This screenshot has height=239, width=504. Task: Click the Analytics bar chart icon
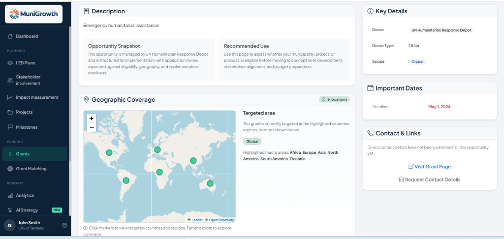coord(10,195)
